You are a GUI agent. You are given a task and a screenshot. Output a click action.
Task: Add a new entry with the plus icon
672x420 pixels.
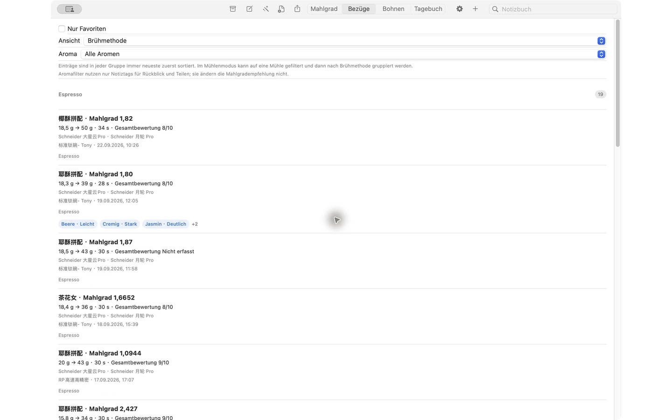475,9
